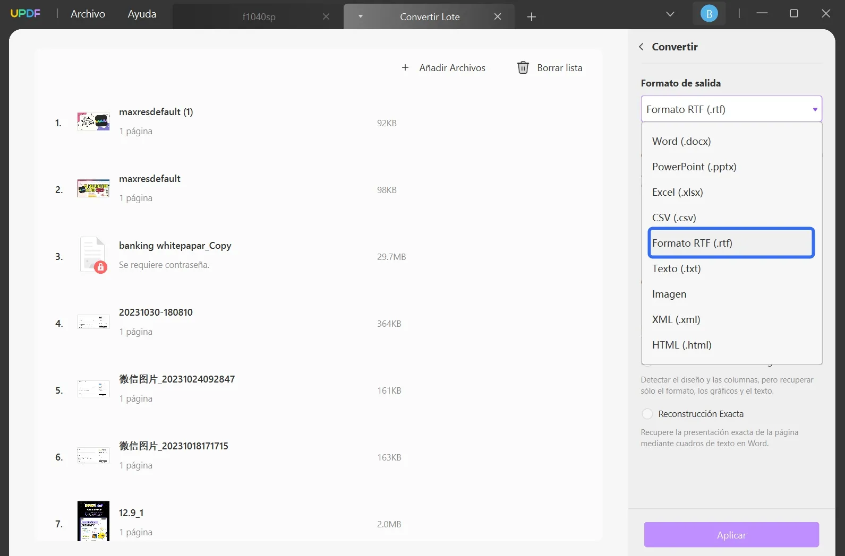Viewport: 845px width, 556px height.
Task: Select Word (.docx) format
Action: pyautogui.click(x=731, y=141)
